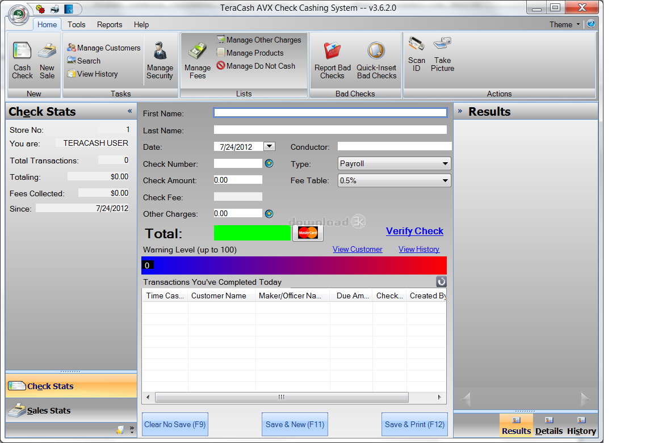This screenshot has width=654, height=443.
Task: Open Manage Other Charges
Action: (259, 40)
